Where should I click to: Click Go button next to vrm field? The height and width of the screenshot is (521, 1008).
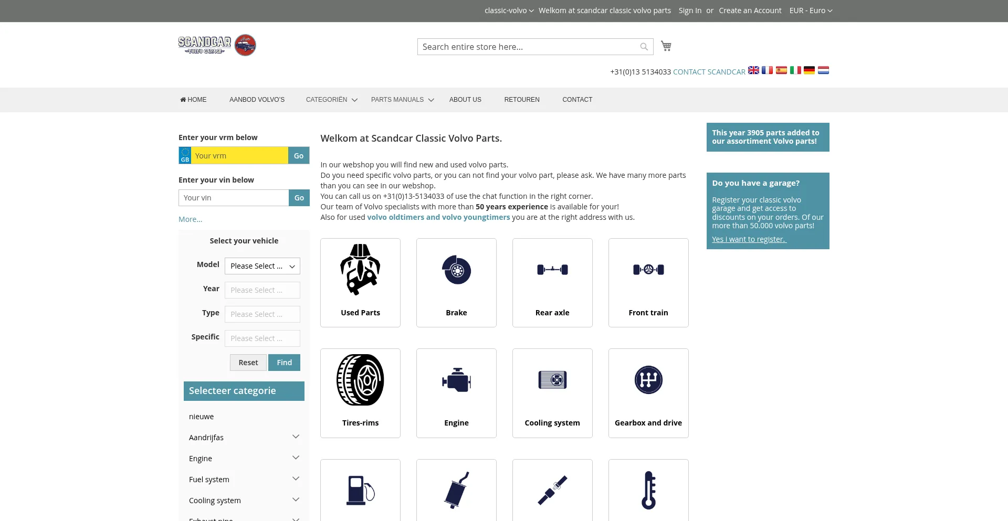299,155
